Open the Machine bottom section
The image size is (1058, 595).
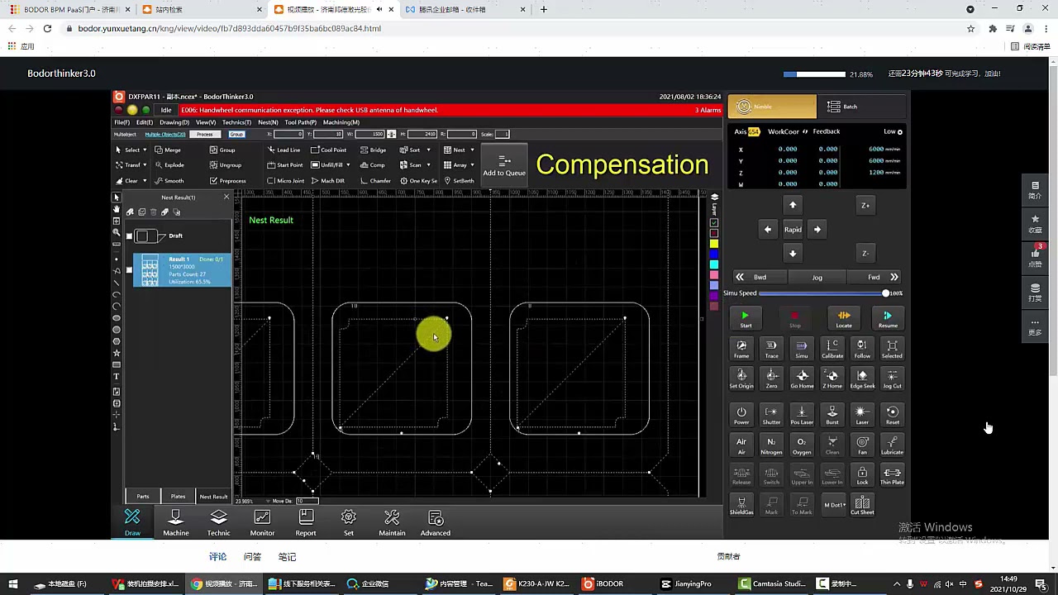point(175,523)
